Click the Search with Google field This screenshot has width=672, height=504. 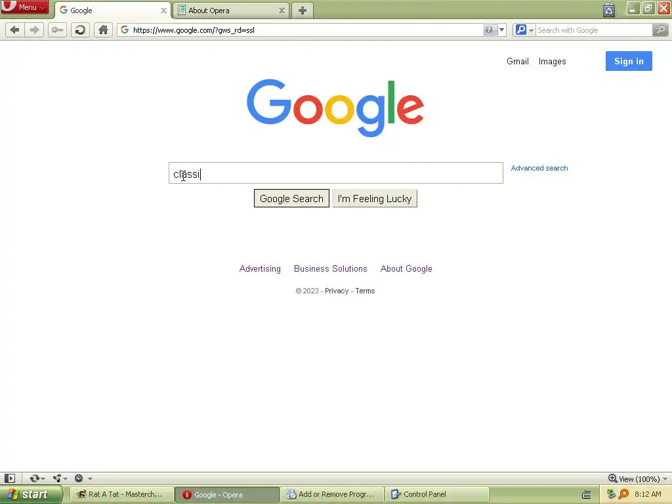click(594, 30)
